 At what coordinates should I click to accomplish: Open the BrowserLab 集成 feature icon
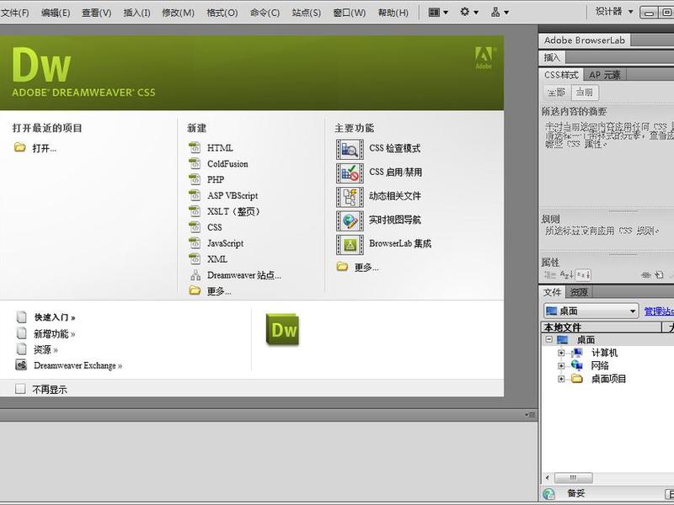pos(350,244)
